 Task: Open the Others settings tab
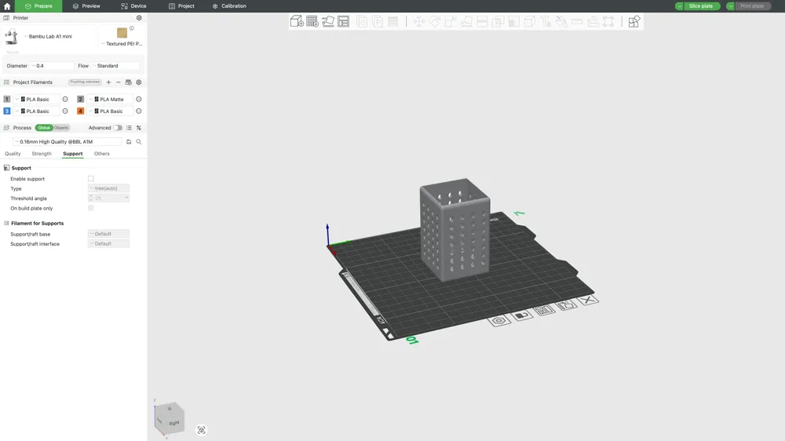coord(101,154)
